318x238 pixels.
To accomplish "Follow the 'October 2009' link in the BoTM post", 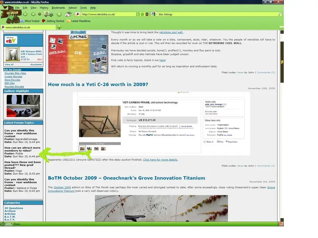I will (62, 187).
